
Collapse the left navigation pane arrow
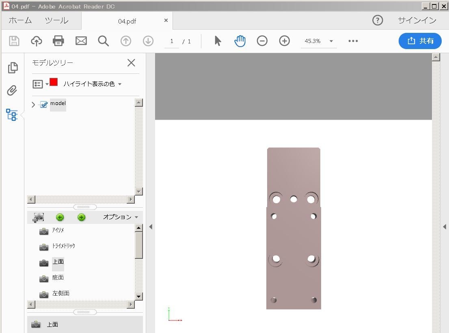151,227
